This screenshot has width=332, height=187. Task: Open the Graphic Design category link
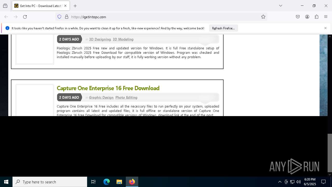coord(101,97)
